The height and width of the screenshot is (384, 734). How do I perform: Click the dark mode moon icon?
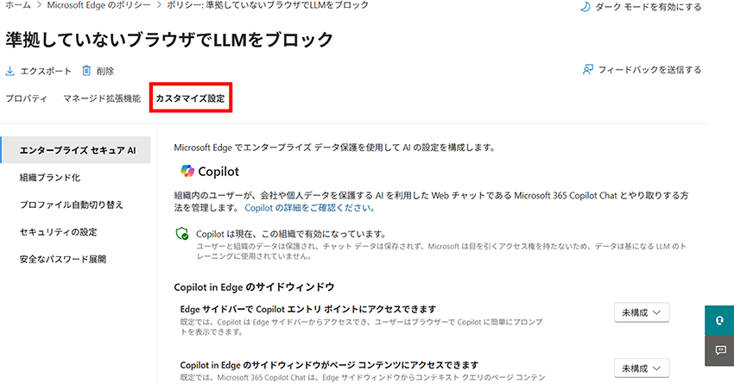coord(585,7)
